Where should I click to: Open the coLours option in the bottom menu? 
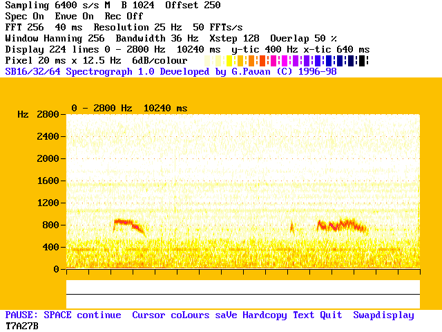coord(190,315)
